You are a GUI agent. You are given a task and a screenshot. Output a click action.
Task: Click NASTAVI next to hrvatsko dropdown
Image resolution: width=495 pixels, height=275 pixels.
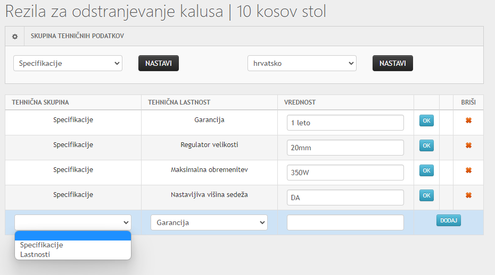pos(393,63)
